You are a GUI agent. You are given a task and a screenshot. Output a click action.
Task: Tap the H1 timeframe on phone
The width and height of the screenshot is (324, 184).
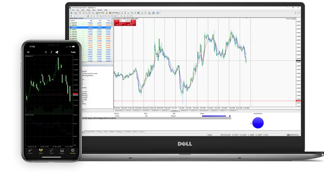tap(28, 52)
